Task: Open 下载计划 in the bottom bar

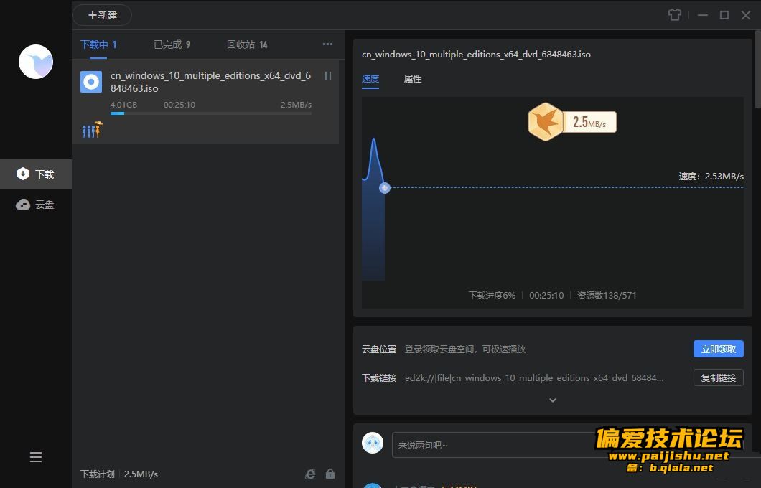Action: tap(98, 474)
